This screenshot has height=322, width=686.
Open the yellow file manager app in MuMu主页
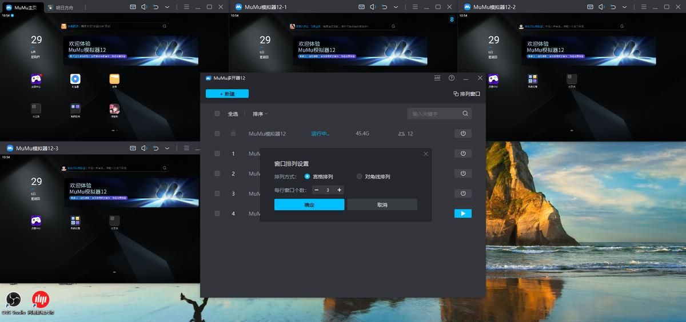pyautogui.click(x=114, y=80)
